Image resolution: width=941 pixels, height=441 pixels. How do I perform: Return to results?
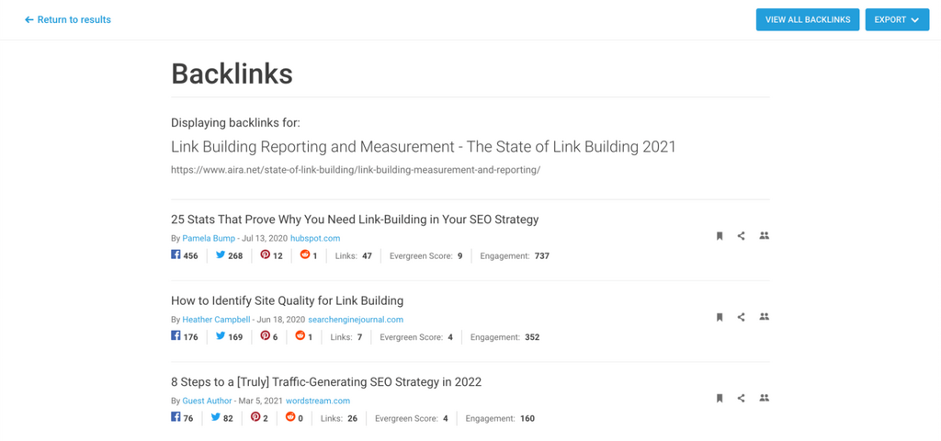68,19
